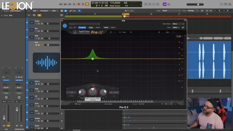Click MIDI Learn in Pro-Q footer

[78, 104]
